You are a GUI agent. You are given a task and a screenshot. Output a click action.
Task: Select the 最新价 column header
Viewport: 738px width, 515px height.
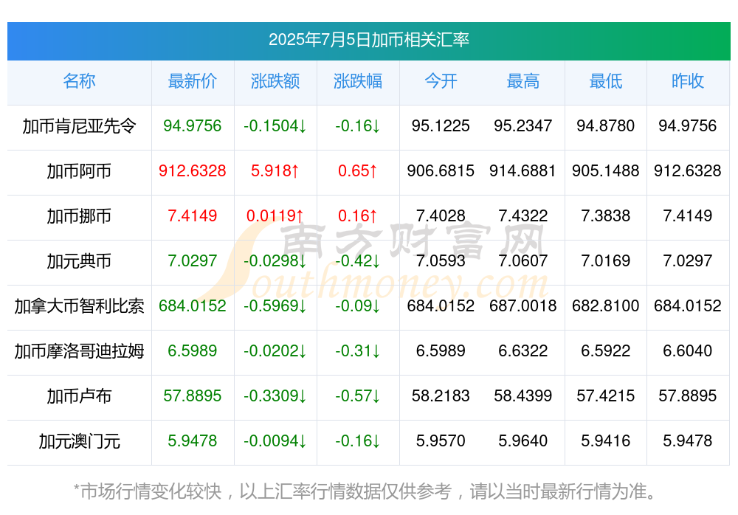pos(192,81)
